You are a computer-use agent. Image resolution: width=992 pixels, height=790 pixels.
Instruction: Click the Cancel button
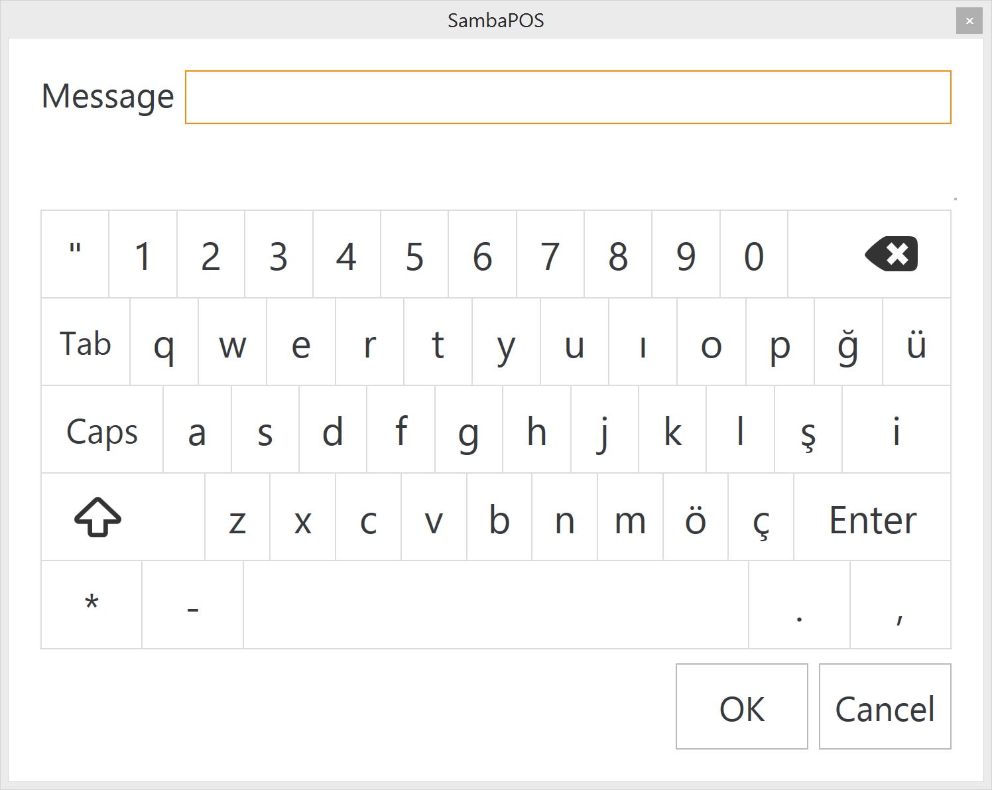pos(885,706)
